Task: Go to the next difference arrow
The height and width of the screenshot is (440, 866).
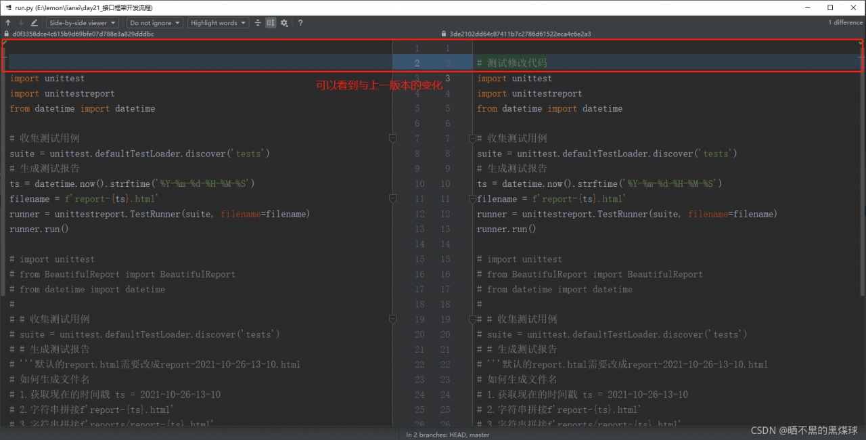Action: (x=21, y=23)
